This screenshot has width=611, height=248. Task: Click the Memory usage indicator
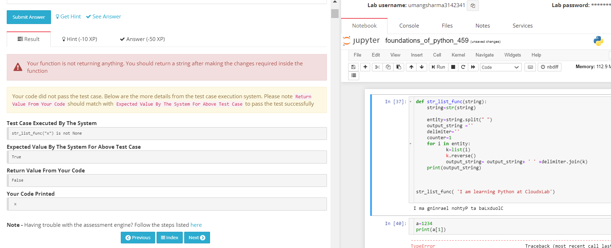pyautogui.click(x=593, y=66)
